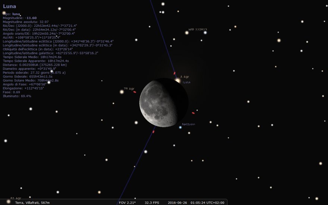
Task: Click the Luna title in info panel
Action: [x=9, y=6]
